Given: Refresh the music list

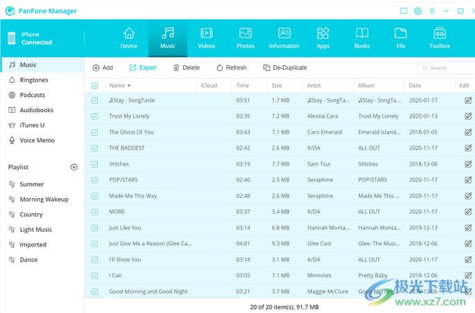Looking at the screenshot, I should pyautogui.click(x=231, y=68).
